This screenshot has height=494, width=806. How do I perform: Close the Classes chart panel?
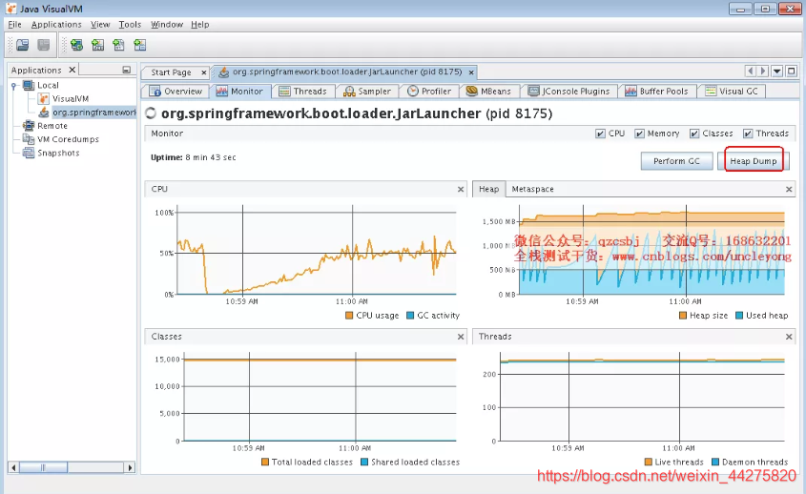tap(461, 338)
